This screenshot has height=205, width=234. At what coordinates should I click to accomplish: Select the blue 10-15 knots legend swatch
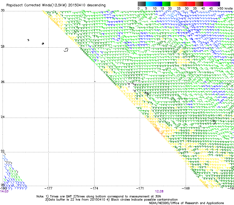[x=158, y=4]
